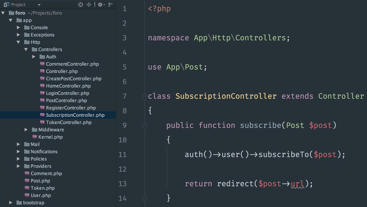Click the Console folder icon
Image resolution: width=367 pixels, height=207 pixels.
pyautogui.click(x=27, y=28)
